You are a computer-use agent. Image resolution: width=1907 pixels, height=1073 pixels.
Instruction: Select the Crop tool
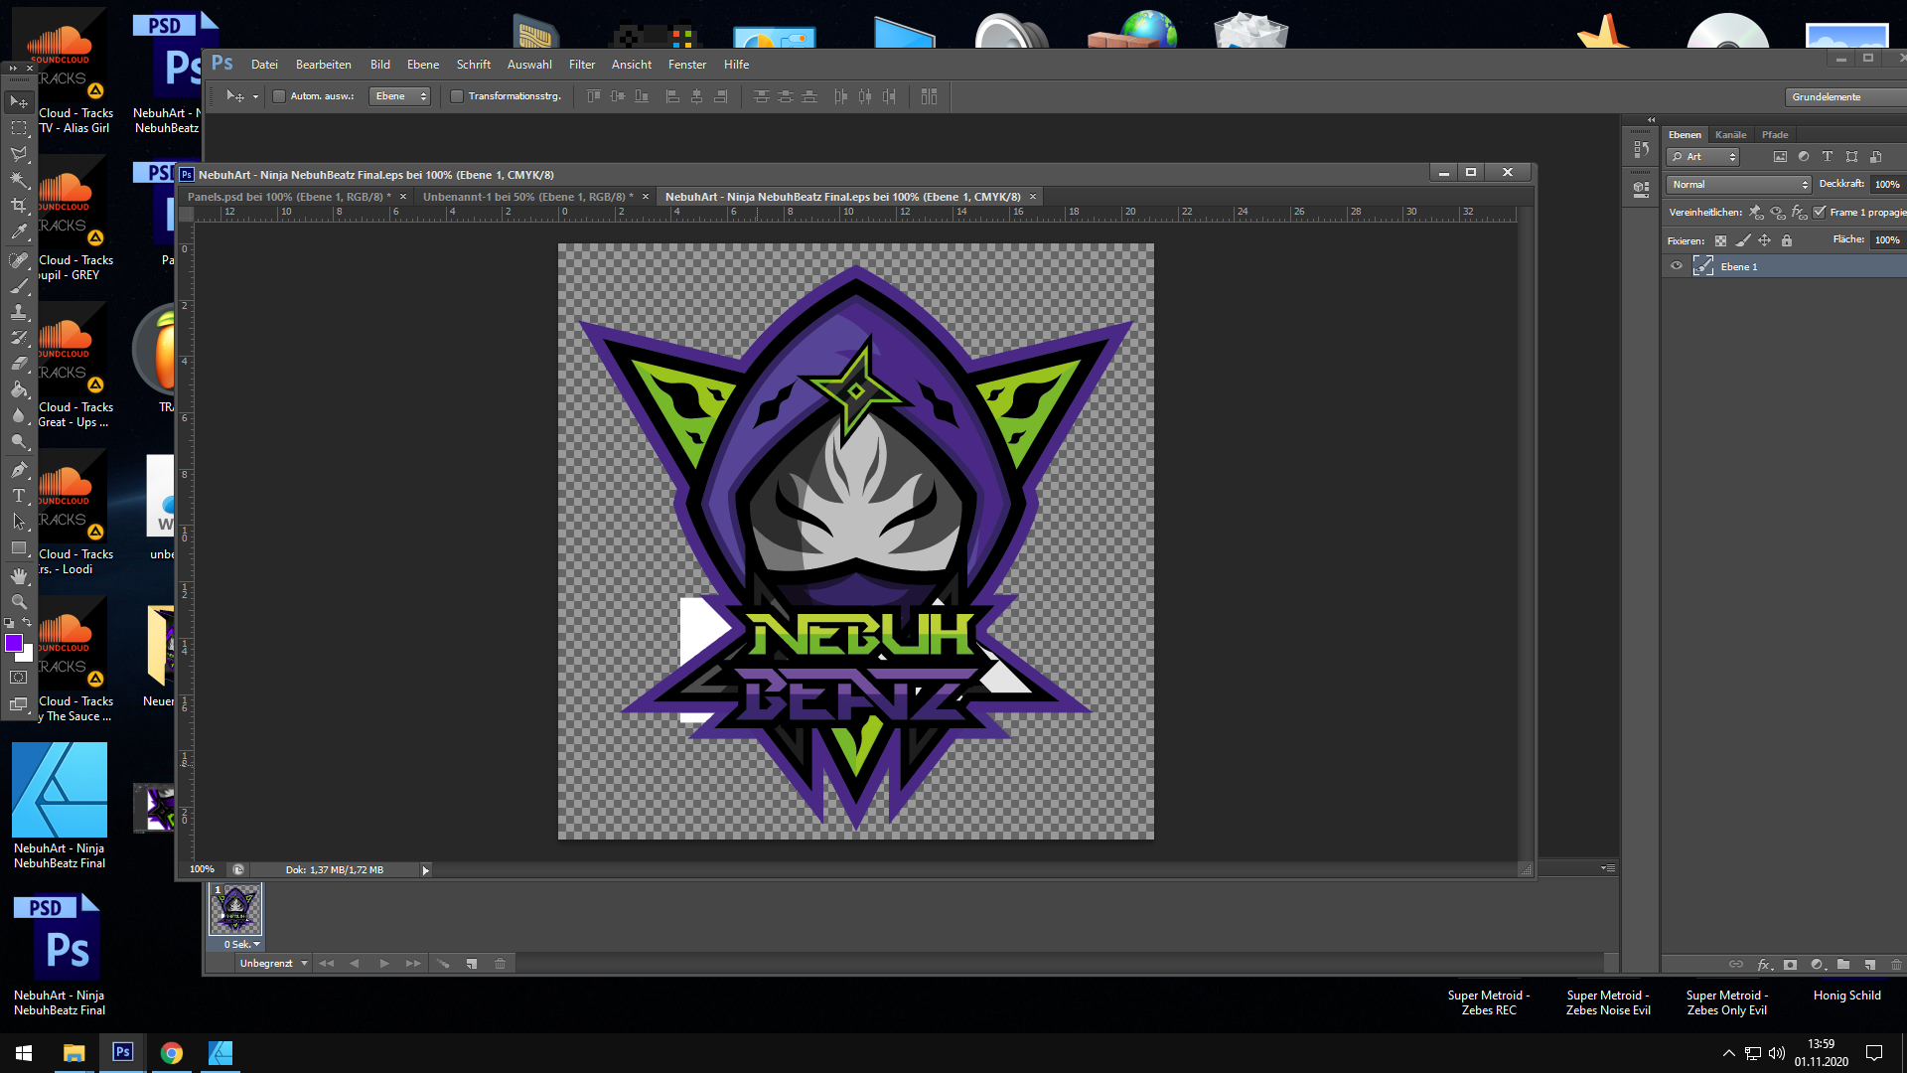pyautogui.click(x=19, y=206)
